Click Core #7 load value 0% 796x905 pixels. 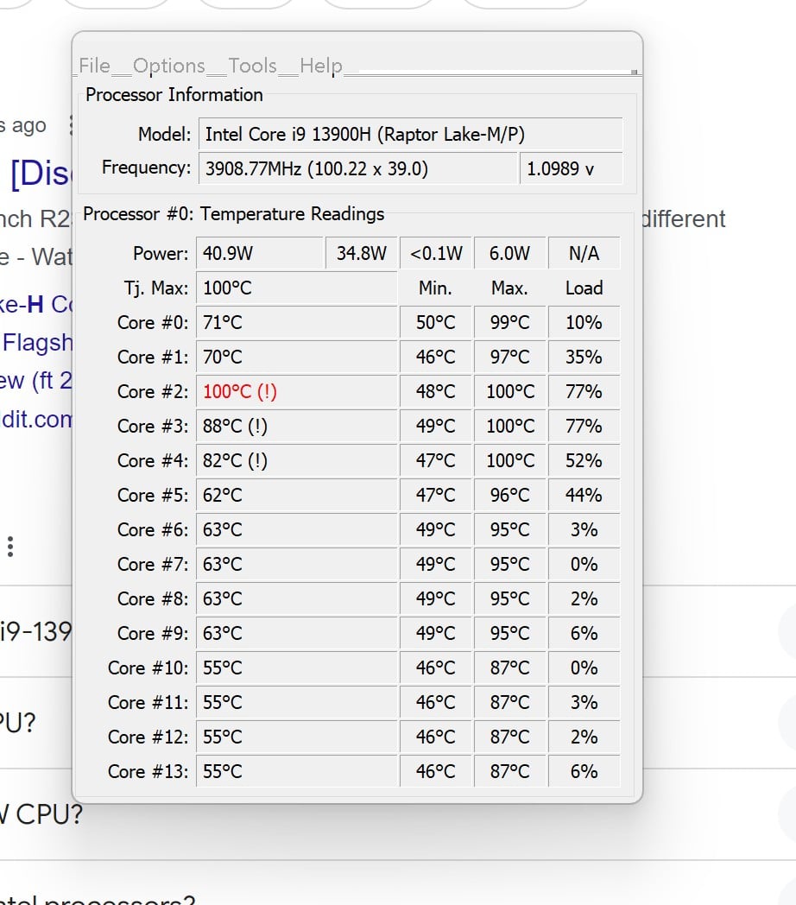584,565
